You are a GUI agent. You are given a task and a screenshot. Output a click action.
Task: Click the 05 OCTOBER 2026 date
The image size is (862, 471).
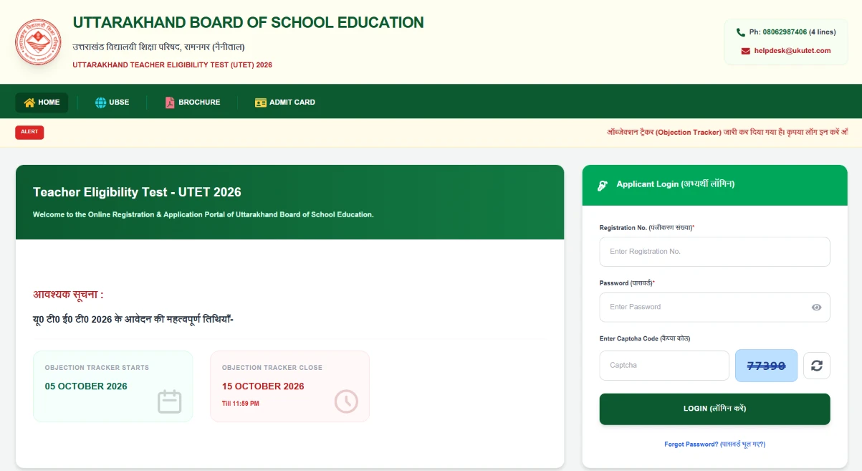tap(86, 386)
